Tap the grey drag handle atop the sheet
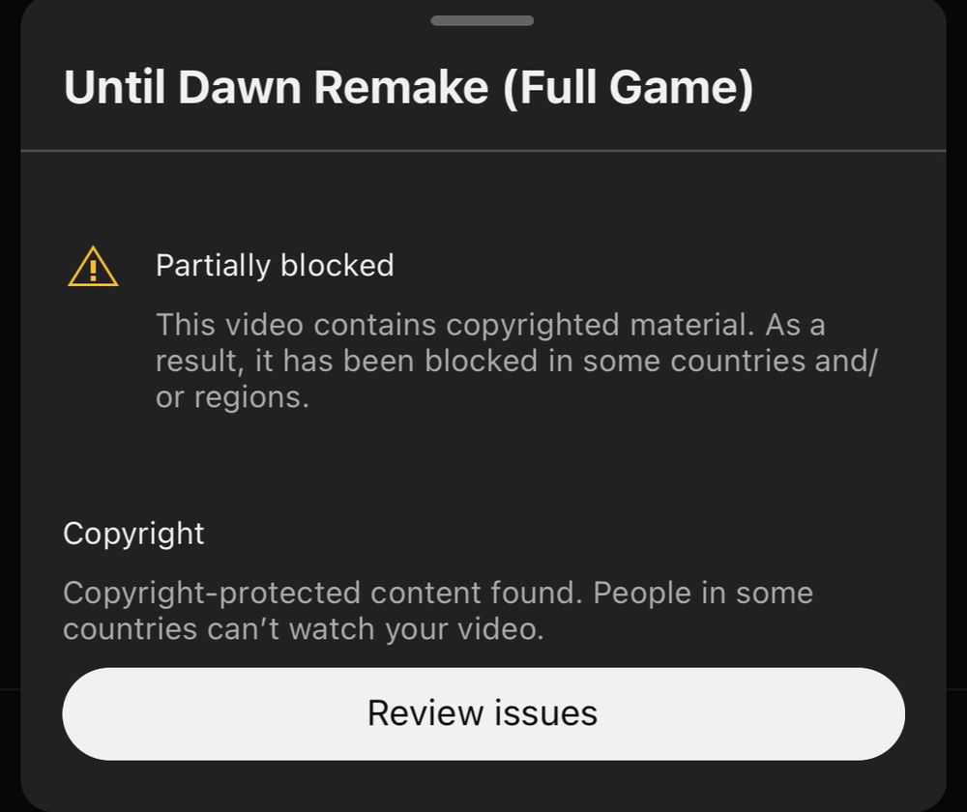 (483, 20)
